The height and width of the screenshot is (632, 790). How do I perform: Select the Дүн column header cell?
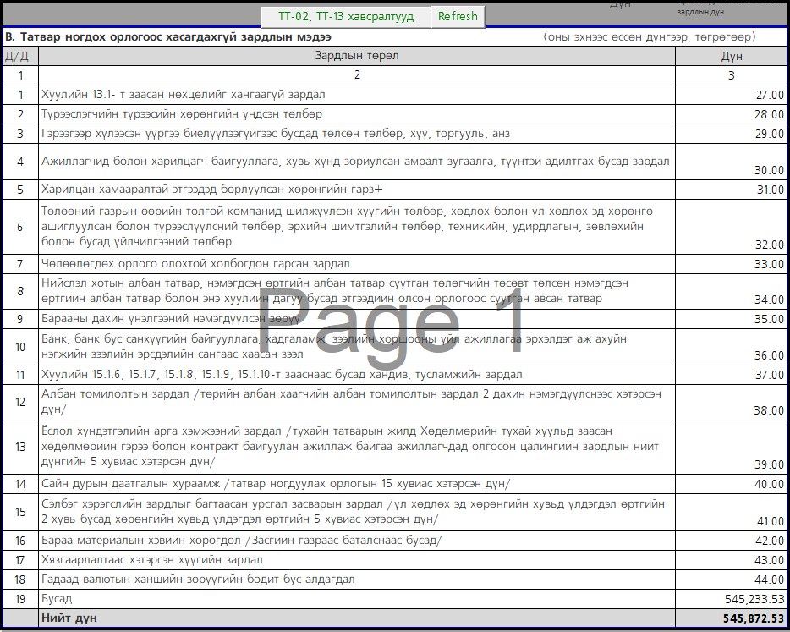coord(731,56)
